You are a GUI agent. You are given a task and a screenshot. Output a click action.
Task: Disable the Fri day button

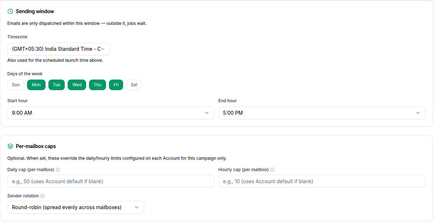click(x=116, y=85)
